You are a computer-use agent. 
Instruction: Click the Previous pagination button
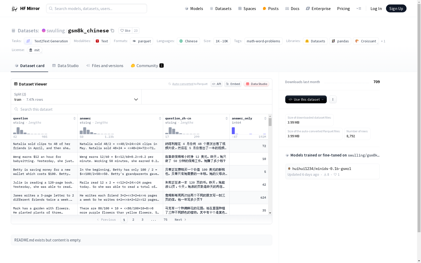click(106, 220)
